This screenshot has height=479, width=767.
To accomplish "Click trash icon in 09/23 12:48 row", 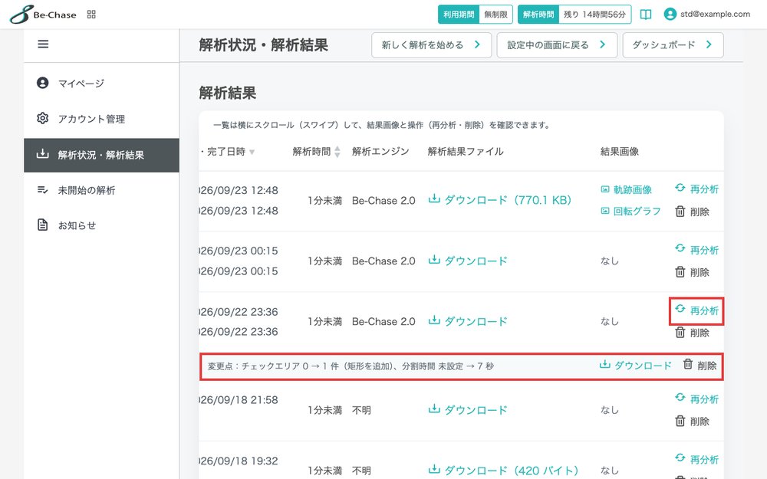I will pyautogui.click(x=680, y=212).
